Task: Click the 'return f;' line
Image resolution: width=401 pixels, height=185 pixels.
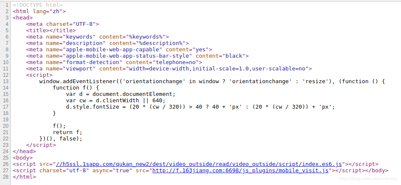Action: coord(68,132)
